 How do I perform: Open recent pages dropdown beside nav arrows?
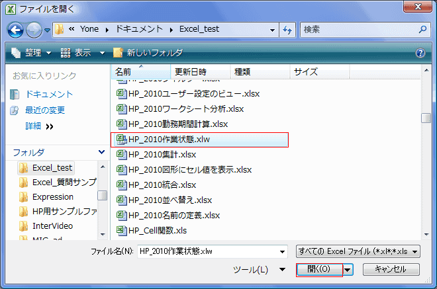pyautogui.click(x=48, y=30)
